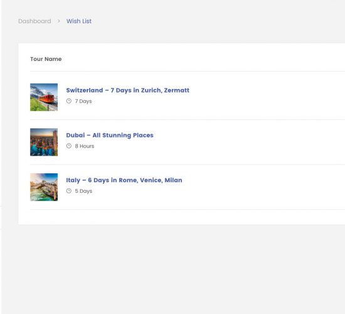Select the Wish List breadcrumb
This screenshot has height=314, width=345.
coord(79,21)
